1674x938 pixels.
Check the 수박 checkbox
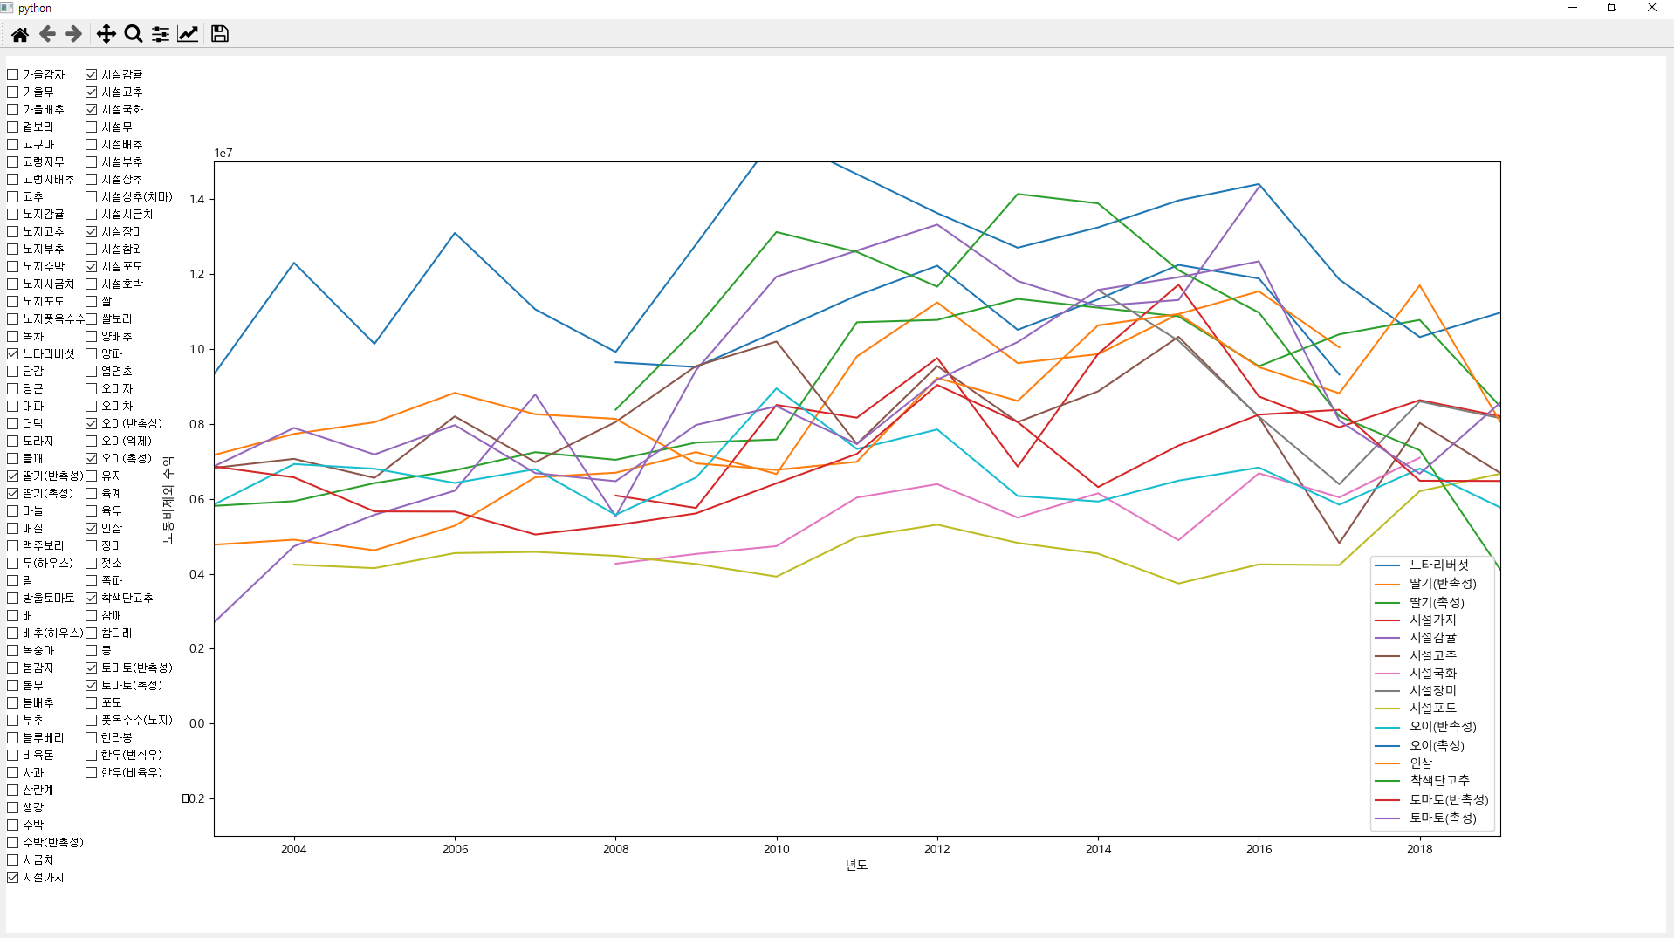point(13,825)
